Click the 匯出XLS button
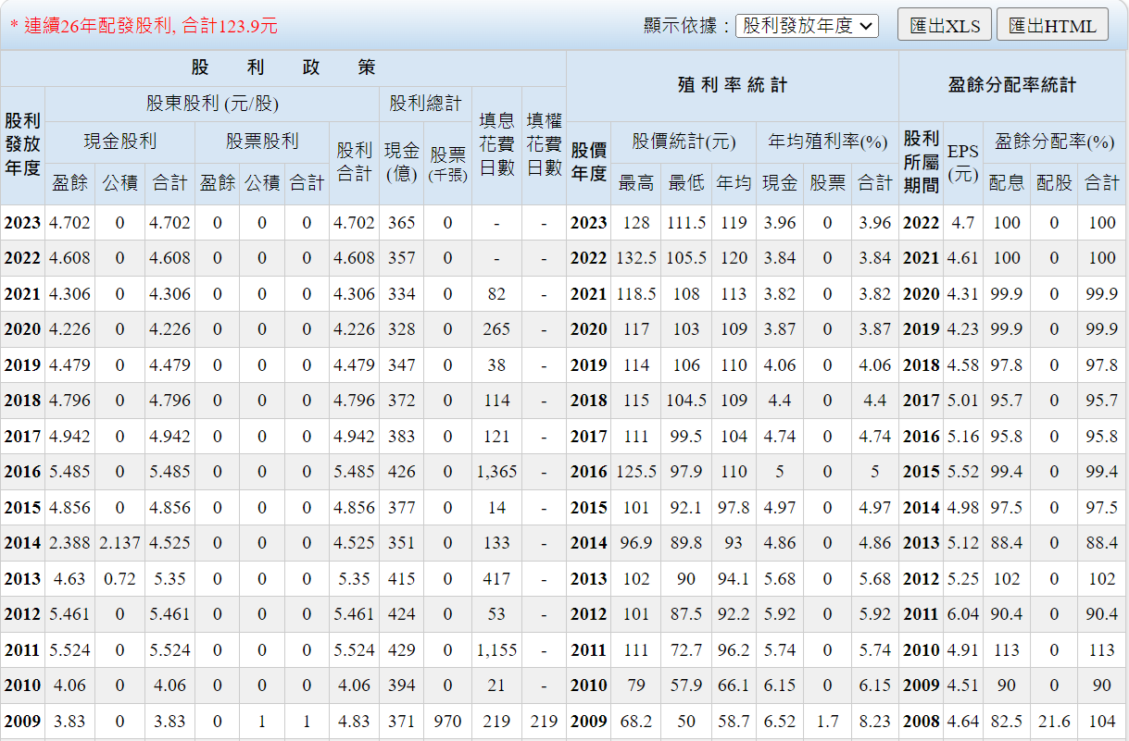 pos(944,26)
